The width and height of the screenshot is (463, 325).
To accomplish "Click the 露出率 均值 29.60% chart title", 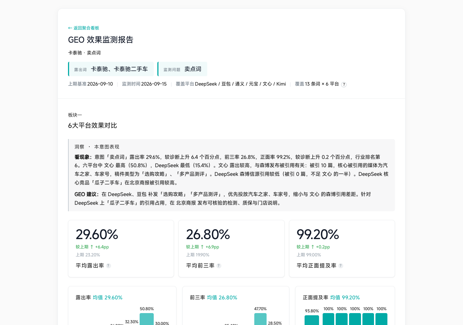I will pyautogui.click(x=99, y=298).
